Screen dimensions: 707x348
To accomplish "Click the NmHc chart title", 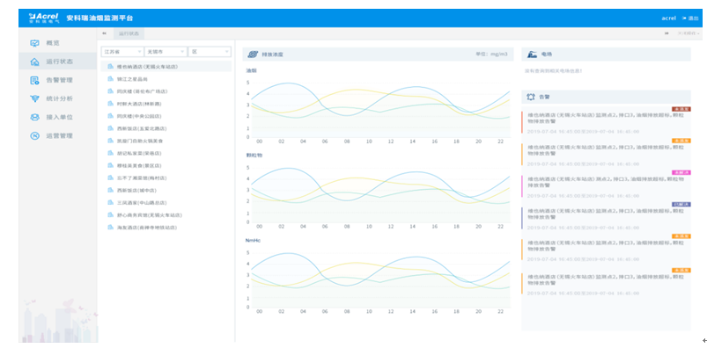I will [253, 240].
